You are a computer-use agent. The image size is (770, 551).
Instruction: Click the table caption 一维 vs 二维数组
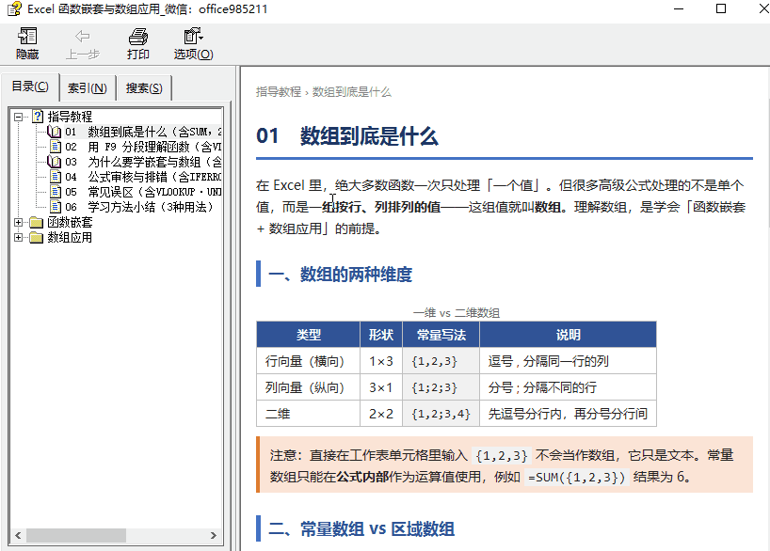457,312
